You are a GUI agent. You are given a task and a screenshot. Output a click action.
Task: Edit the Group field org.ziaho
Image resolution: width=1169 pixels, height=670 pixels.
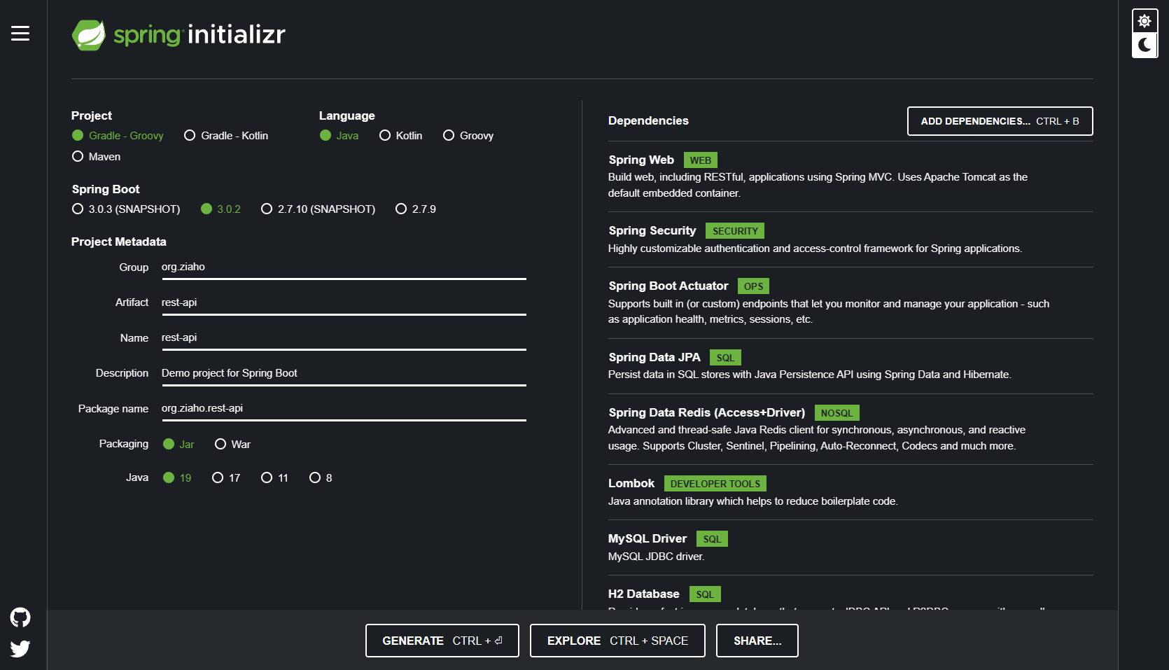[344, 267]
